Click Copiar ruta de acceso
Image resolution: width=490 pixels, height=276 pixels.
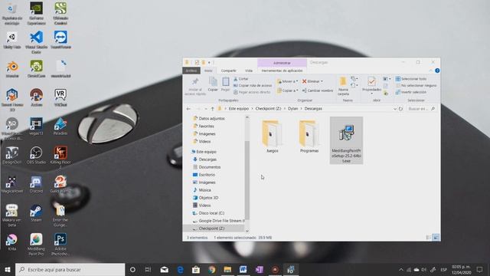253,85
